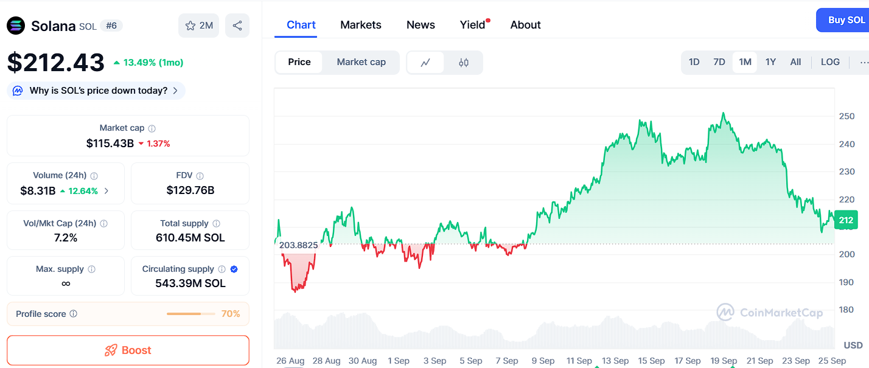The height and width of the screenshot is (368, 869).
Task: Click the AI icon beside the SOL price question
Action: click(x=18, y=91)
